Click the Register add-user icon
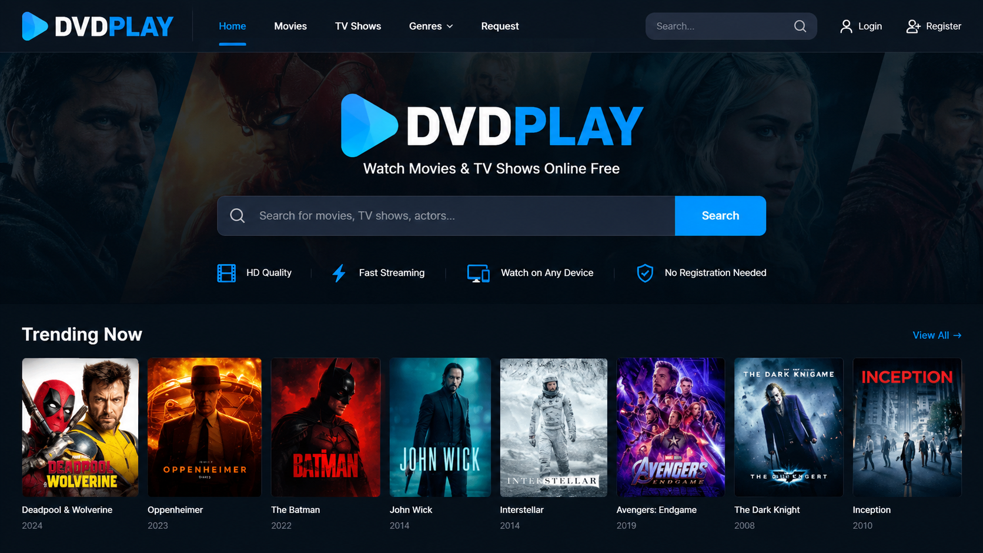The height and width of the screenshot is (553, 983). tap(913, 26)
